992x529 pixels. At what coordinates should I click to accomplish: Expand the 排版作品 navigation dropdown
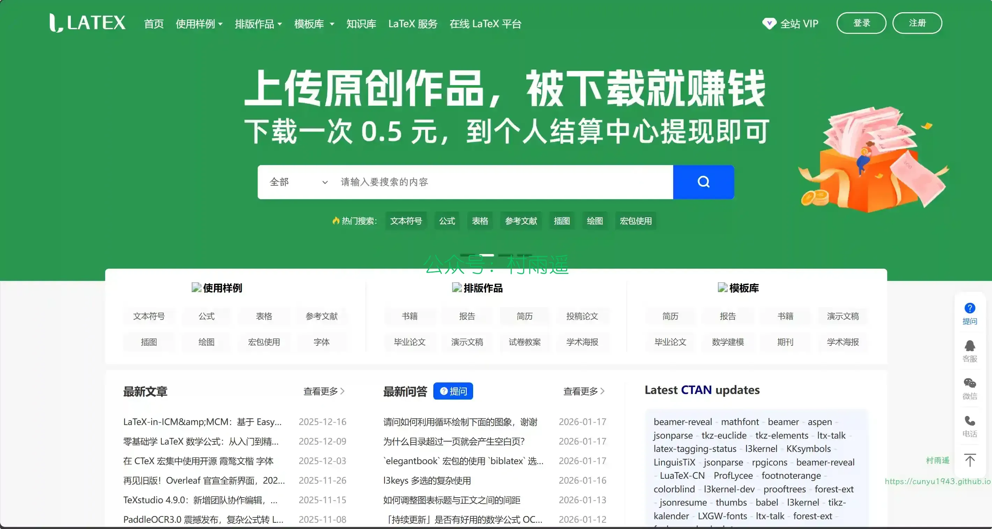click(x=258, y=24)
